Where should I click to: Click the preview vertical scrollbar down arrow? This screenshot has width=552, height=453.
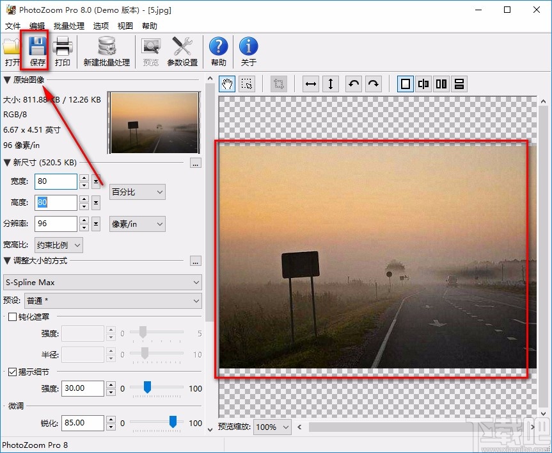(x=543, y=413)
